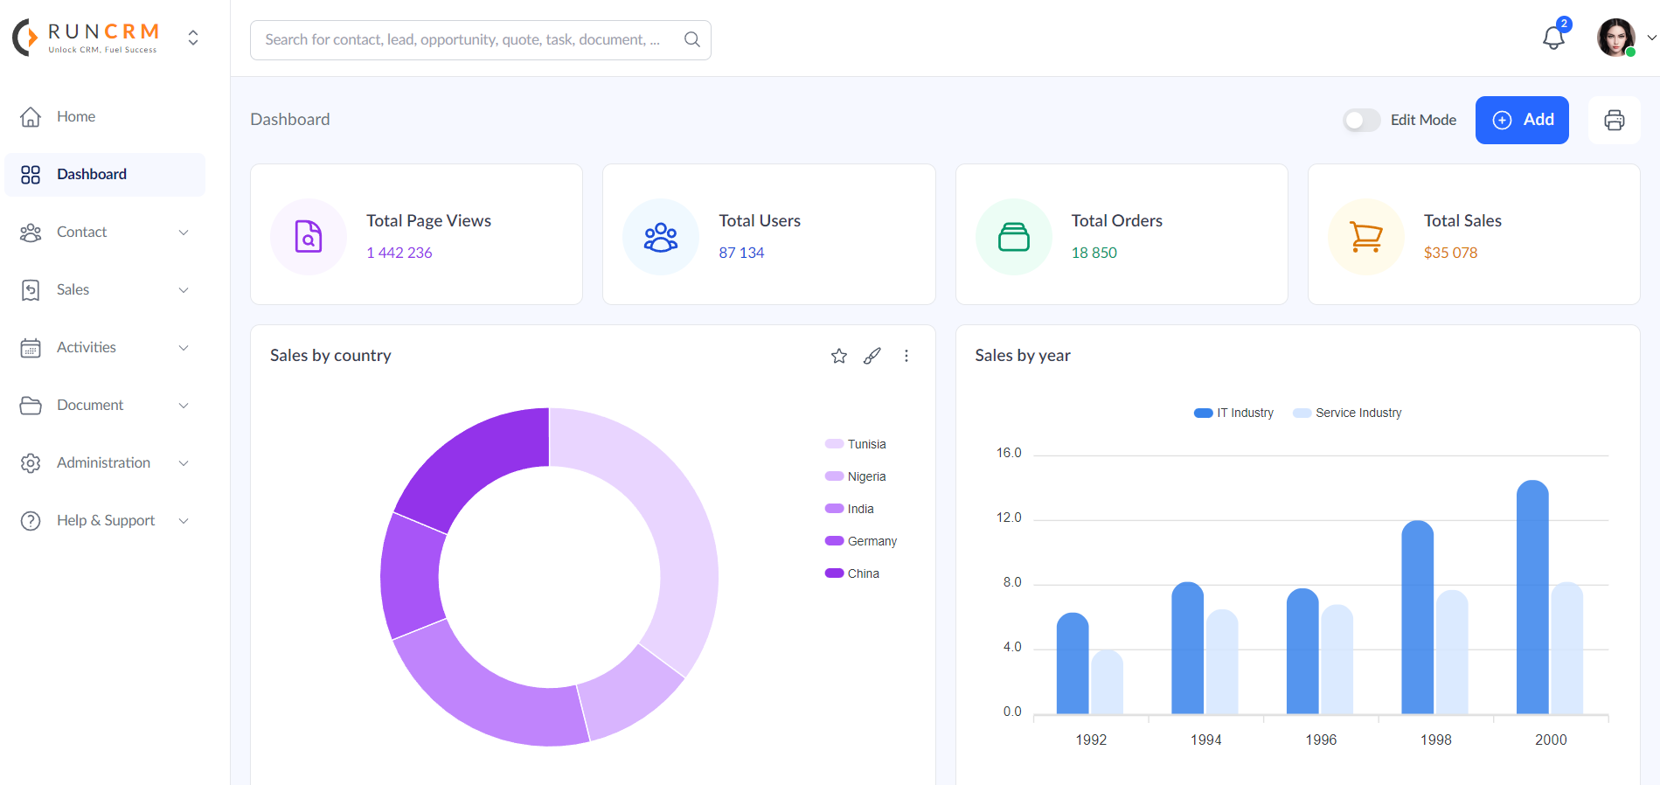Enable the Edit Mode switch
This screenshot has width=1660, height=785.
click(1361, 120)
